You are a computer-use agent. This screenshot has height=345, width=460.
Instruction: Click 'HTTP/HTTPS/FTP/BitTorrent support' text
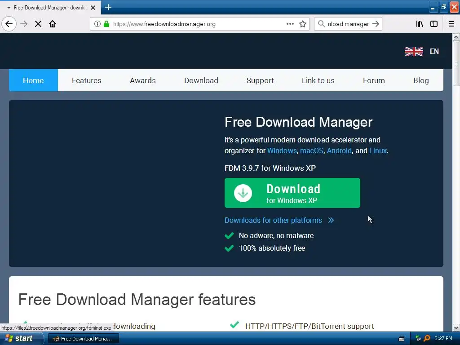click(x=310, y=326)
